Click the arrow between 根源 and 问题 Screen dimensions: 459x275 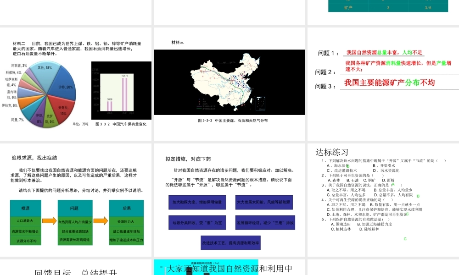(49, 220)
